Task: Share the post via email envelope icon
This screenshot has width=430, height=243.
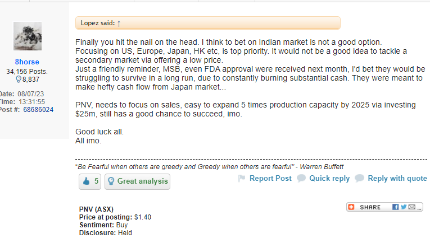Action: tap(411, 207)
